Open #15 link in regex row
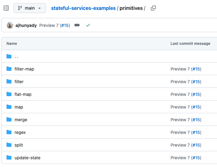 pos(196,133)
